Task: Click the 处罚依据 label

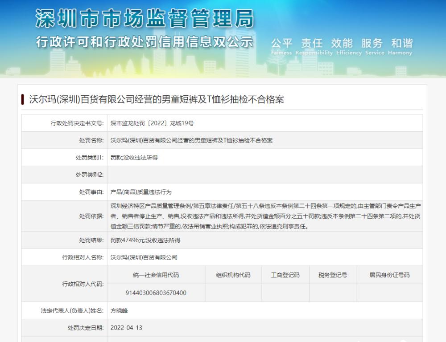Action: coord(91,216)
